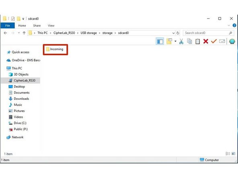Expand chevron after This PC breadcrumb
The image size is (238, 178).
click(x=51, y=33)
